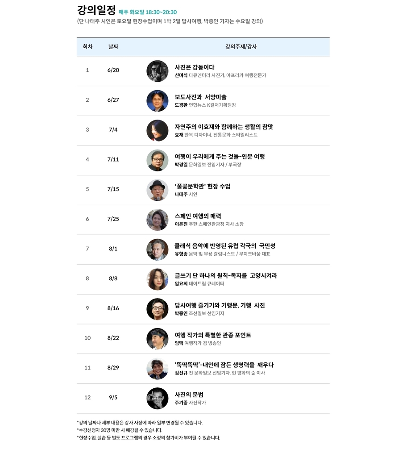Open the lecture title '사진은 감동이다'
The width and height of the screenshot is (407, 457).
point(195,67)
